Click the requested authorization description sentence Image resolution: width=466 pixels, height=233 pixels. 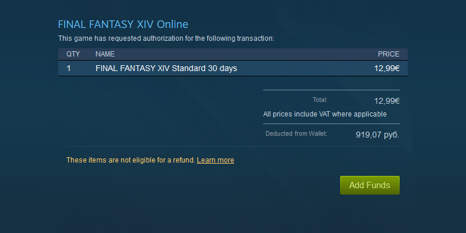tap(166, 38)
